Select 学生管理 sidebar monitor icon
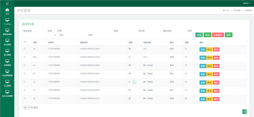The height and width of the screenshot is (117, 254). point(7,40)
